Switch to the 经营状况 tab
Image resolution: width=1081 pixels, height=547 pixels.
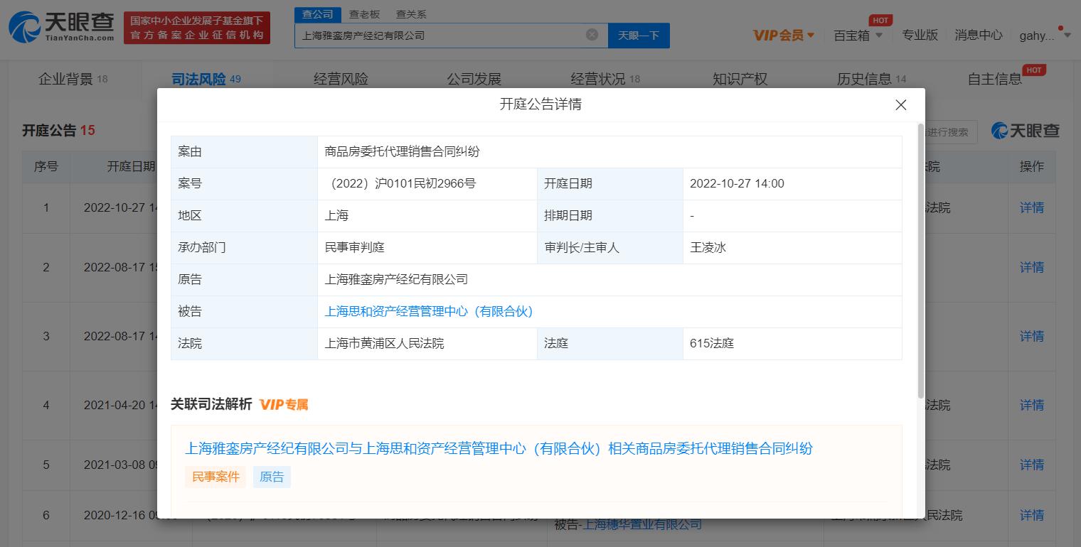click(x=605, y=79)
